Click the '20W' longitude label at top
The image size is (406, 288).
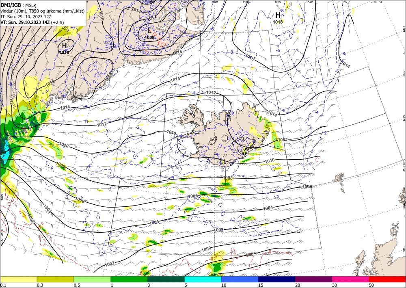214,2
